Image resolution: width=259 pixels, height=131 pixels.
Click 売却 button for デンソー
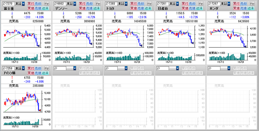[x=89, y=4]
